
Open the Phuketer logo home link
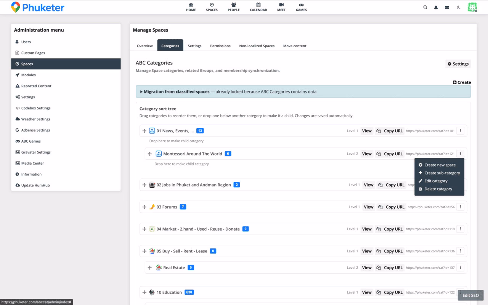(37, 7)
